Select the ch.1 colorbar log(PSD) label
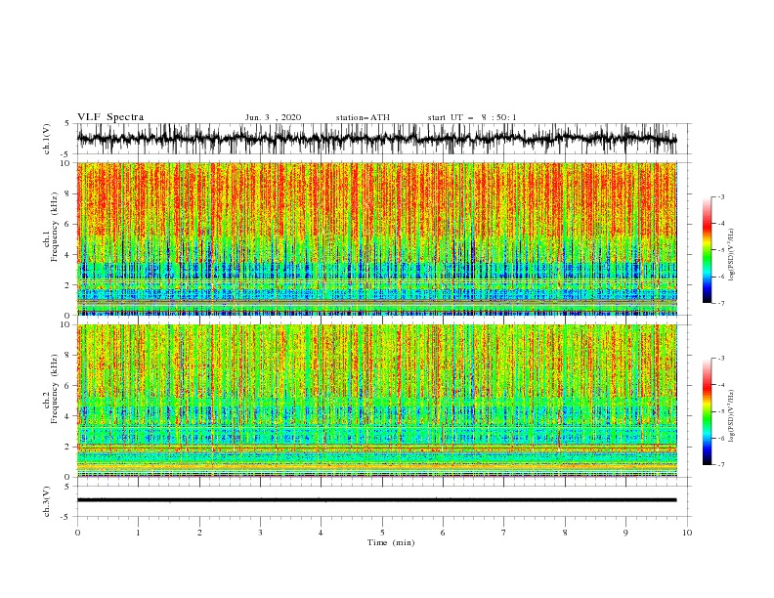 731,255
